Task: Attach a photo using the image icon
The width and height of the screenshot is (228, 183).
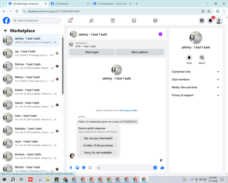Action: click(x=78, y=168)
